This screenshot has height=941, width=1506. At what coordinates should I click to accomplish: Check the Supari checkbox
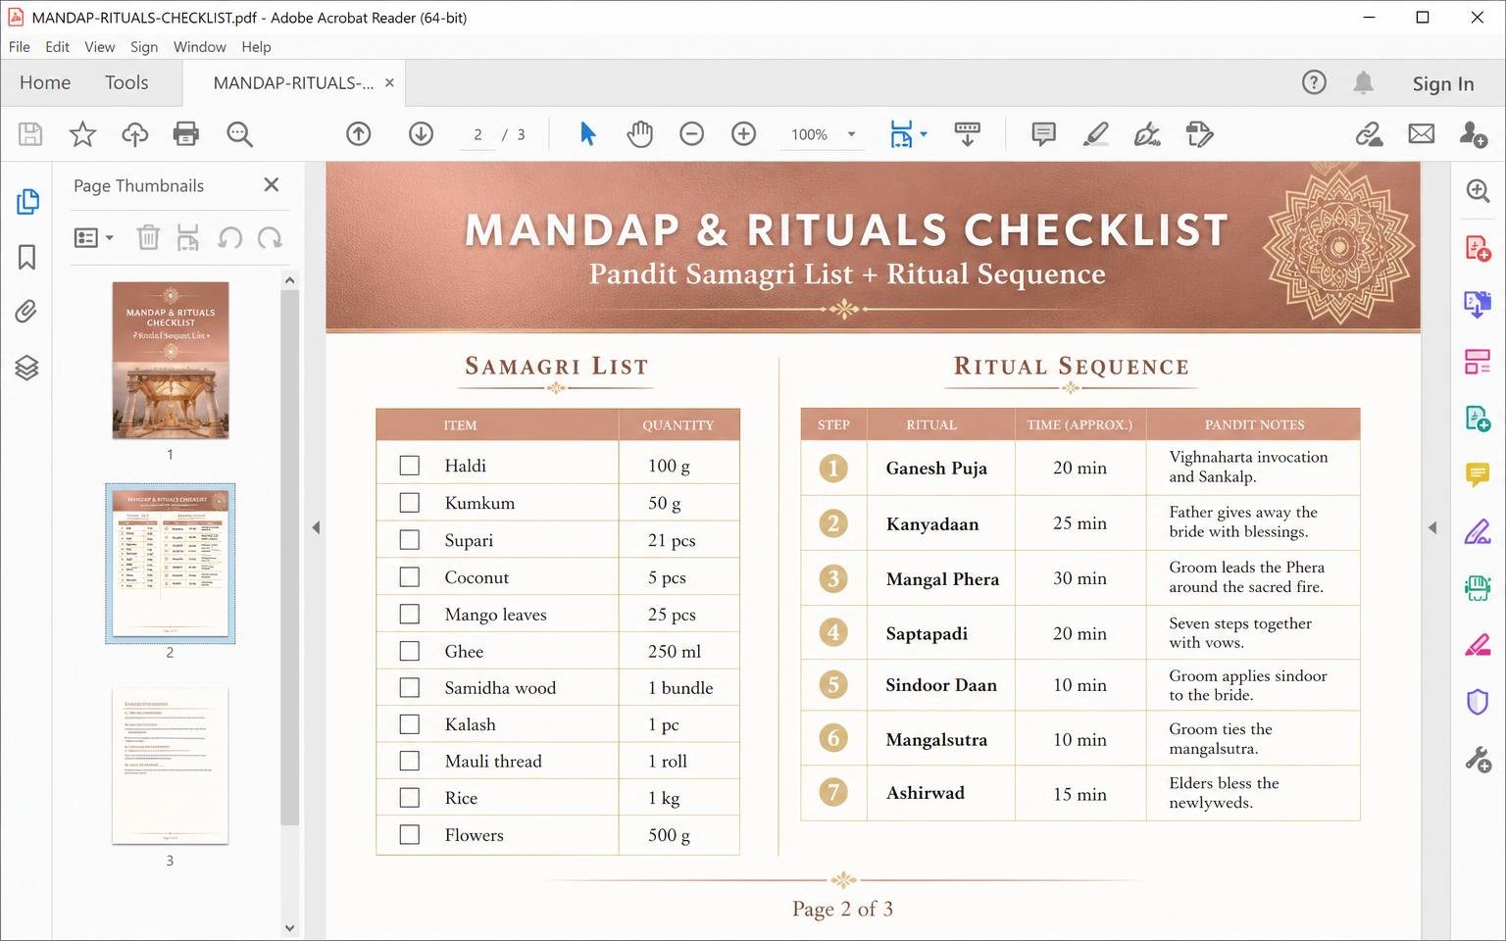[x=410, y=540]
